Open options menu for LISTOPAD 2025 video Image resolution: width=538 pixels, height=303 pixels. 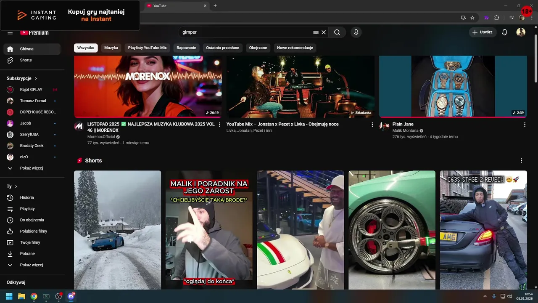[219, 125]
